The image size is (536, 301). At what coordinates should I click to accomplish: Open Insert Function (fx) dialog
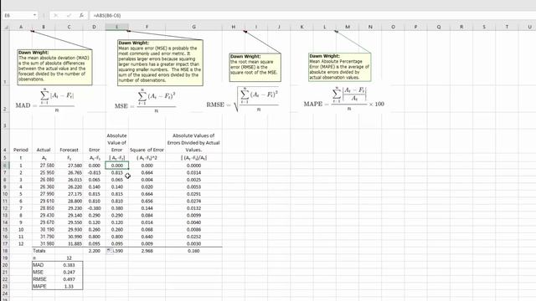81,15
